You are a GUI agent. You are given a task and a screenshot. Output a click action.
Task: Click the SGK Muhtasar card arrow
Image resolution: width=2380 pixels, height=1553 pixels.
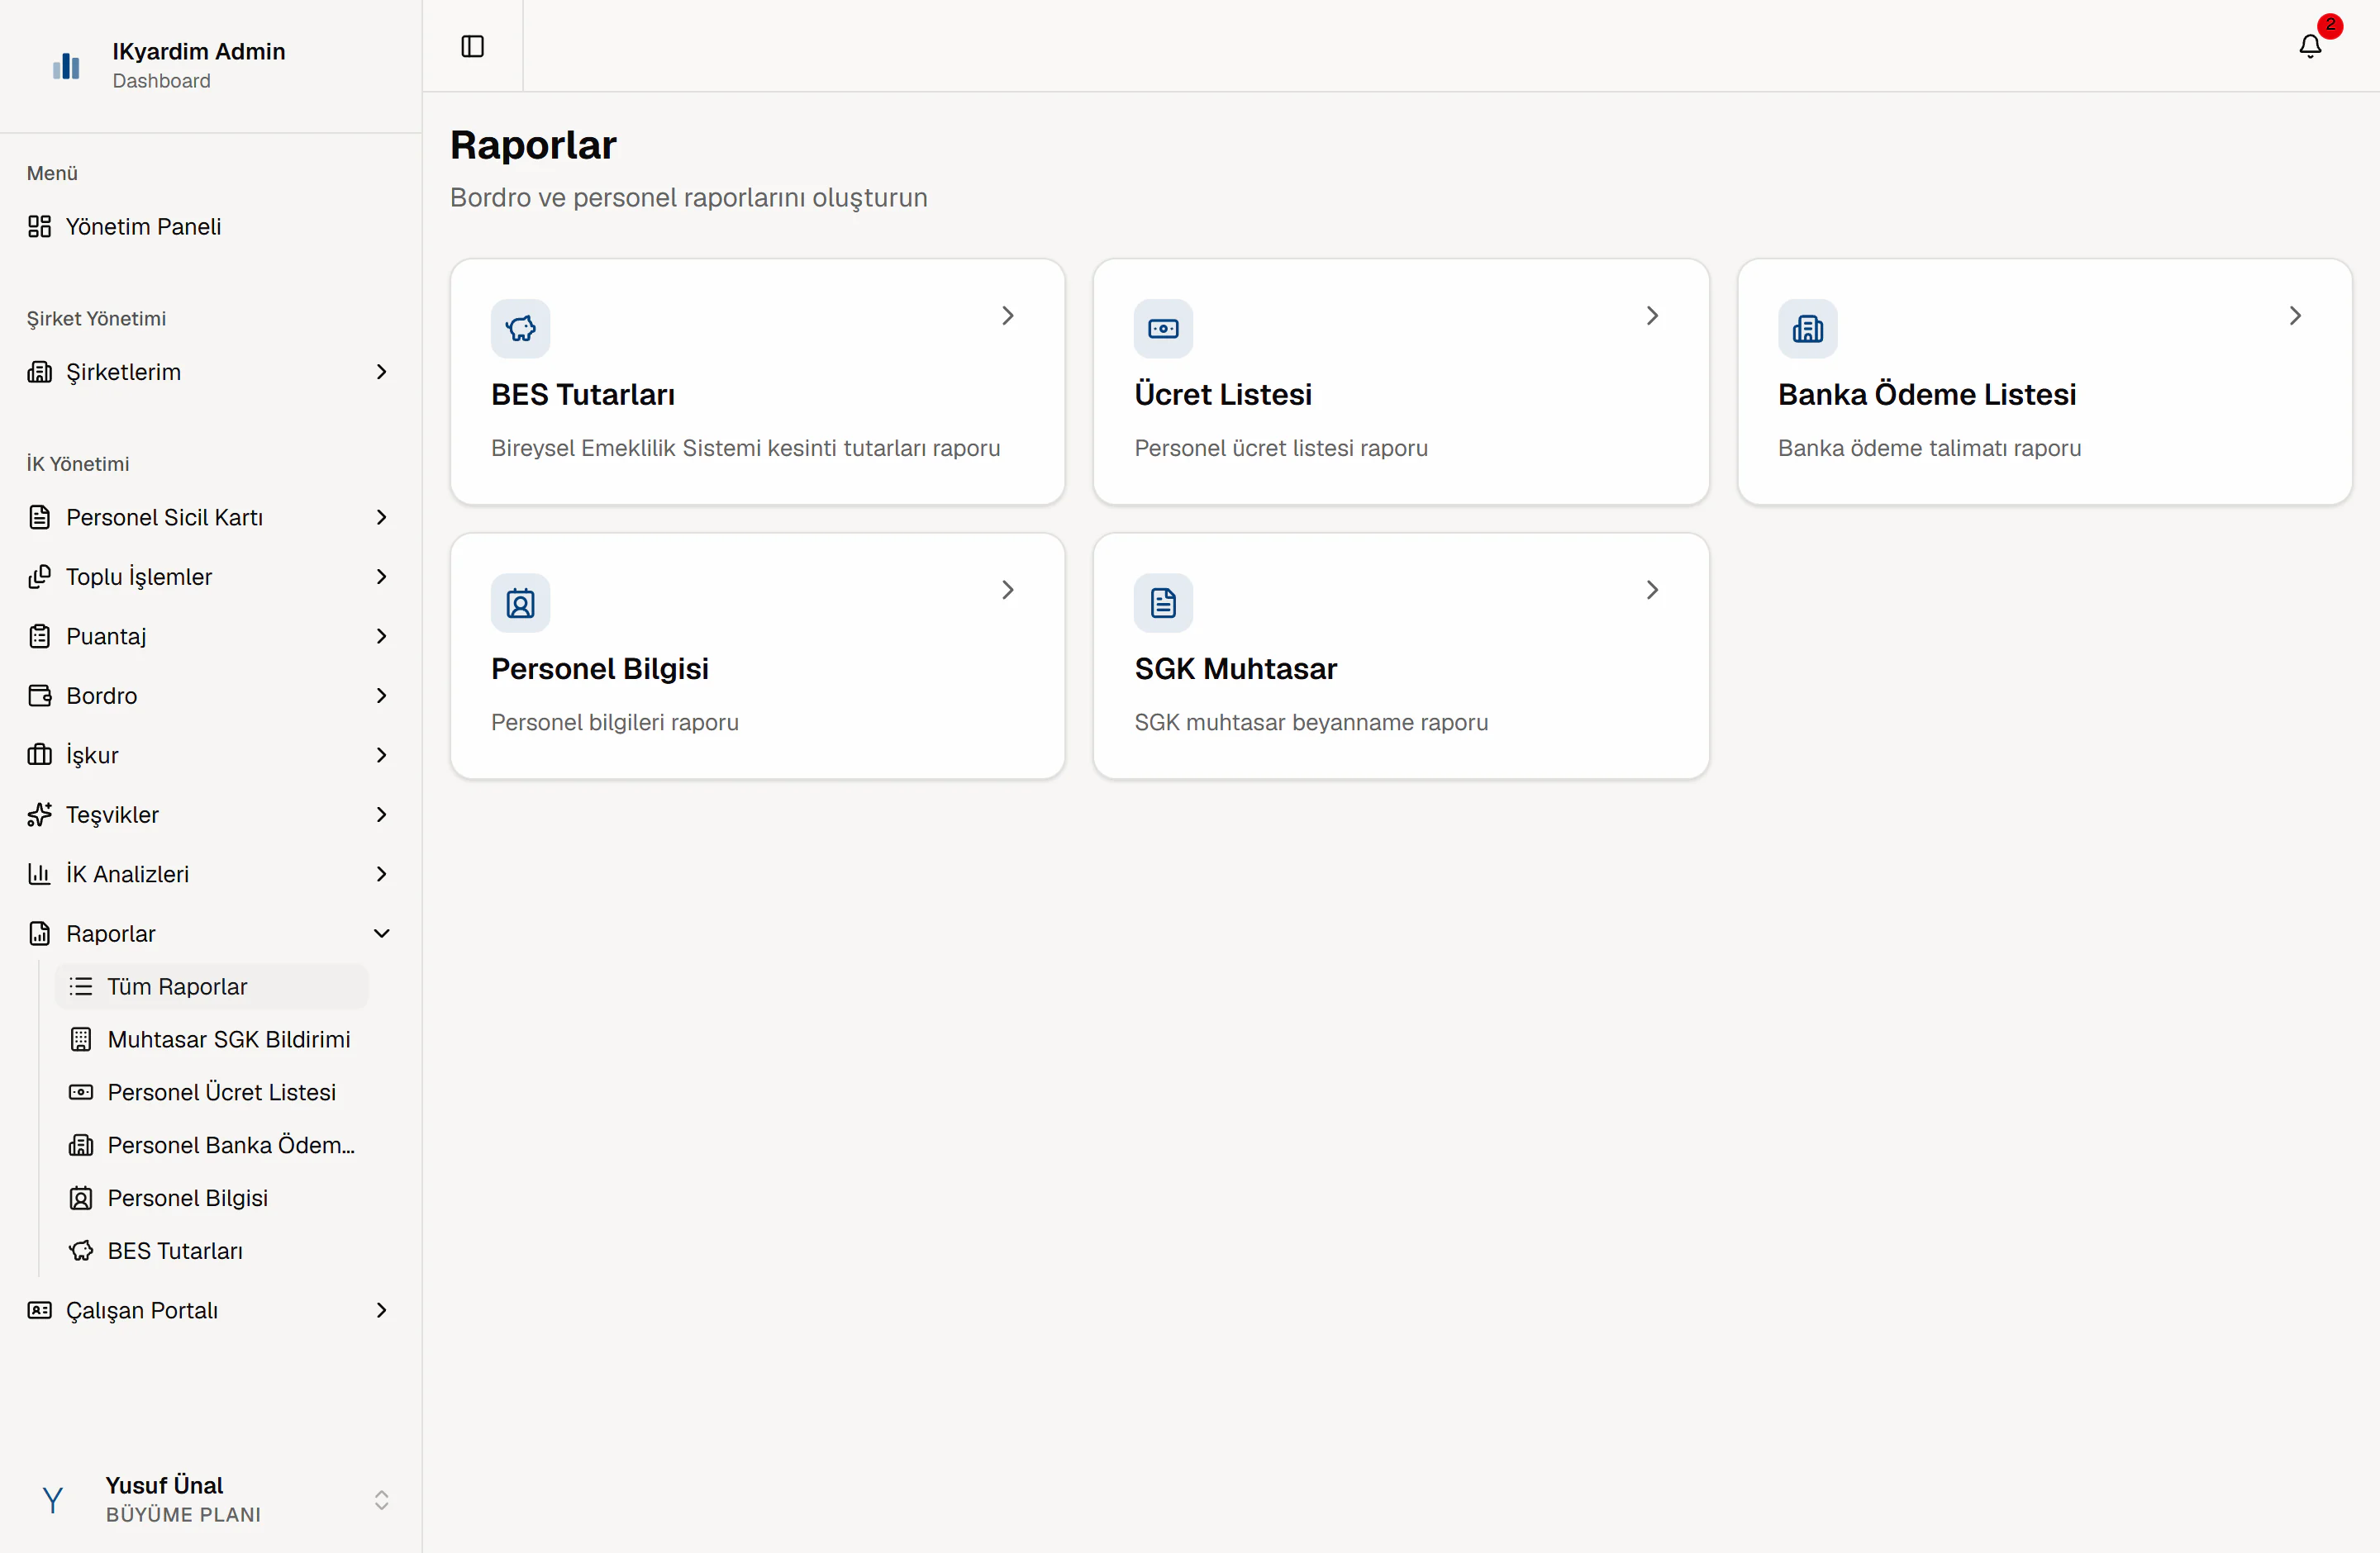pyautogui.click(x=1652, y=590)
